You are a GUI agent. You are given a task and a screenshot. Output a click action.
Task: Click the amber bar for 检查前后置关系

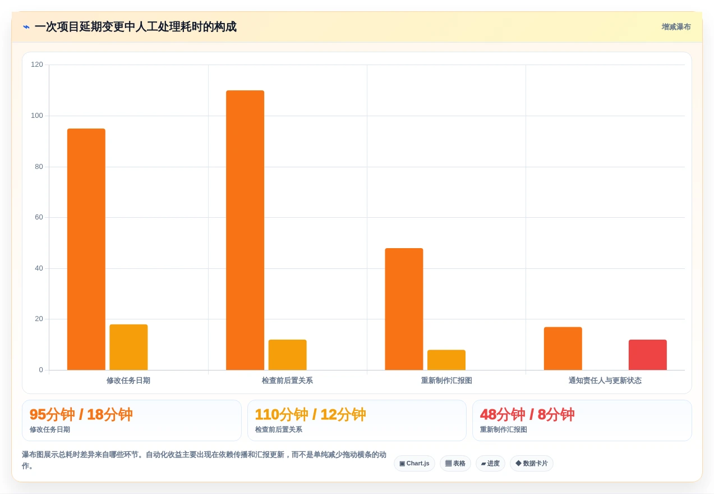point(287,355)
